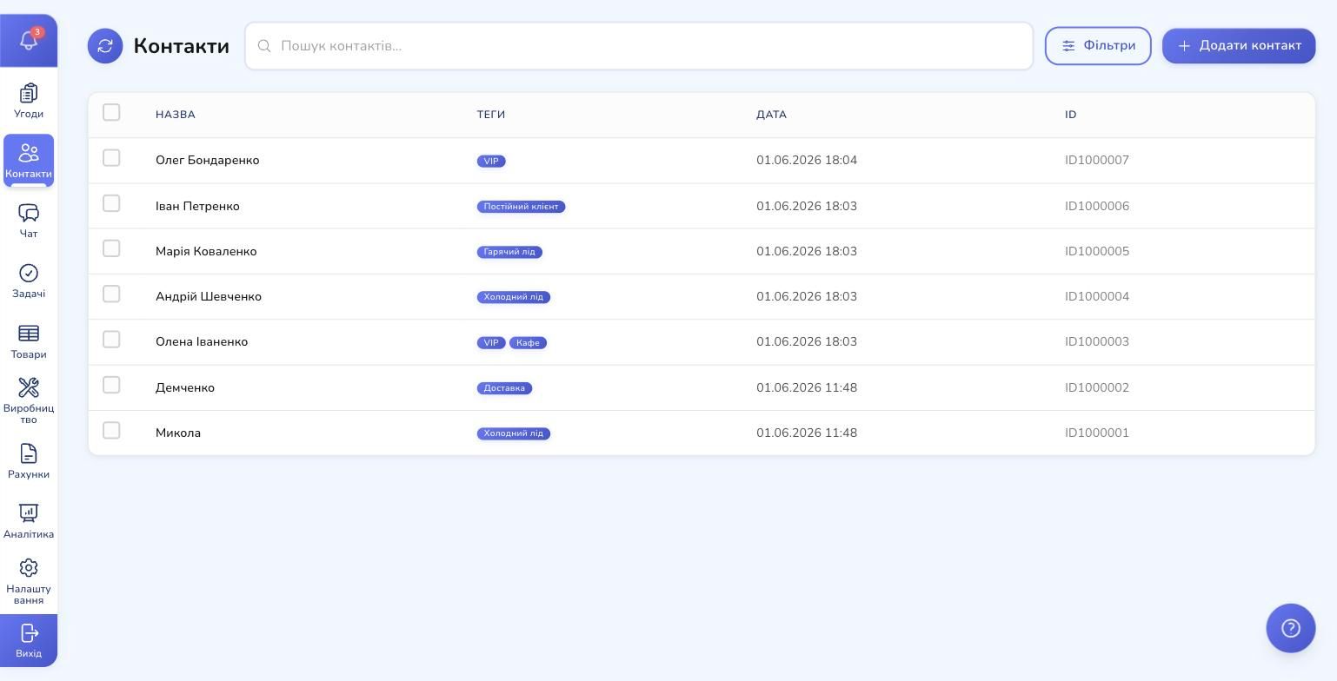Click the VIP tag of Олег Бондаренко

[x=491, y=162]
